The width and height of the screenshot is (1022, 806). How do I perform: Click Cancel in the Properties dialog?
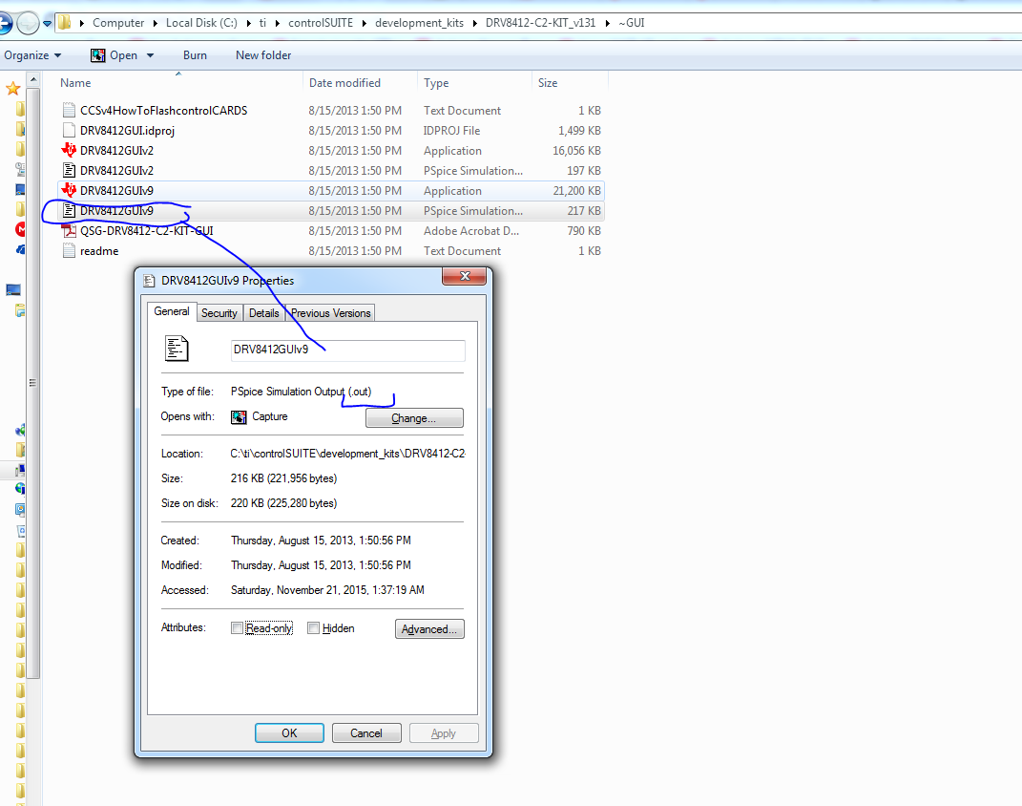pyautogui.click(x=366, y=733)
